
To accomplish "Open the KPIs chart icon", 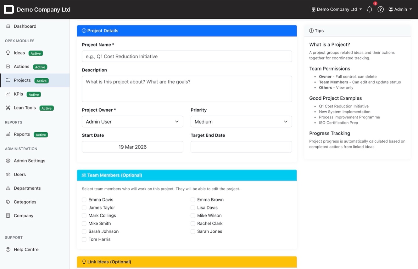I will click(8, 94).
